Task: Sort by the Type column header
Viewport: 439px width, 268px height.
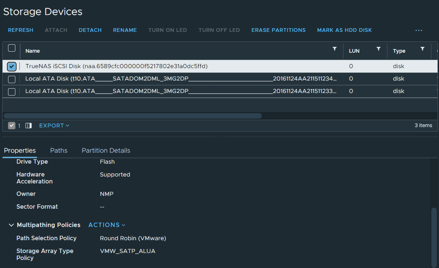Action: point(399,51)
